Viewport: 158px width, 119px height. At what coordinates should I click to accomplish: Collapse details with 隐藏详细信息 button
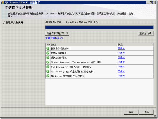coord(57,33)
